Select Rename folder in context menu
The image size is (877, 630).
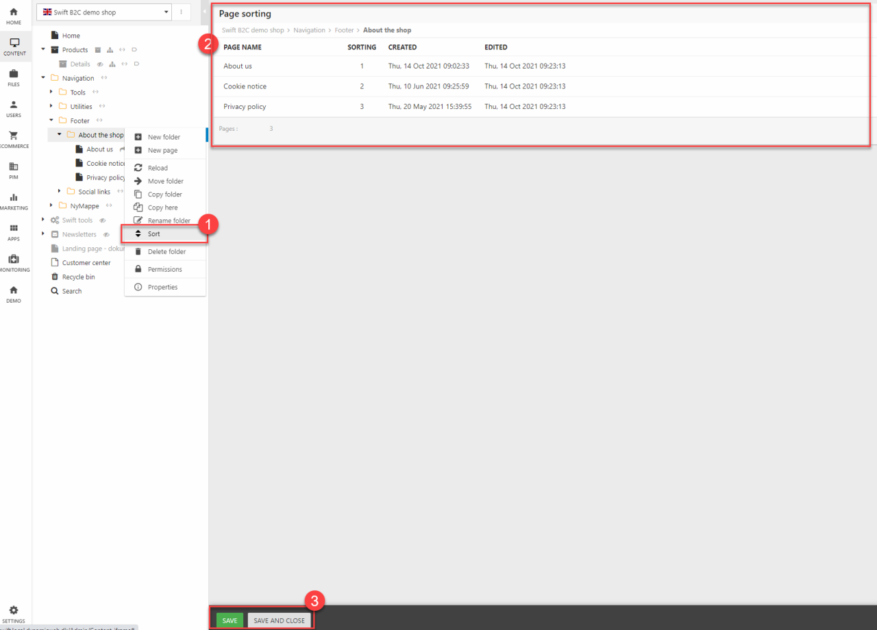[x=169, y=220]
